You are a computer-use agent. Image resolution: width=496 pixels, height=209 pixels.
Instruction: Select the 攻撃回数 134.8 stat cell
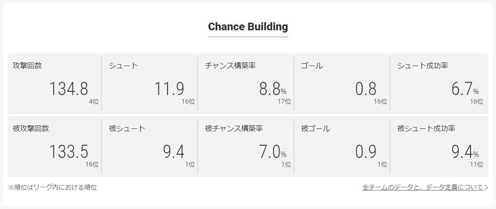55,84
